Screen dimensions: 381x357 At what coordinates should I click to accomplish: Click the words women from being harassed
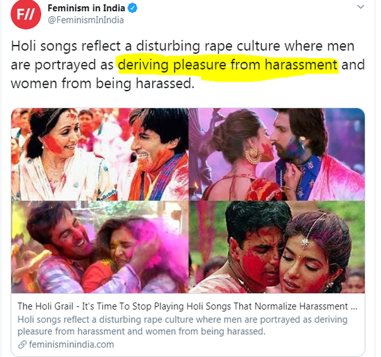pos(103,84)
